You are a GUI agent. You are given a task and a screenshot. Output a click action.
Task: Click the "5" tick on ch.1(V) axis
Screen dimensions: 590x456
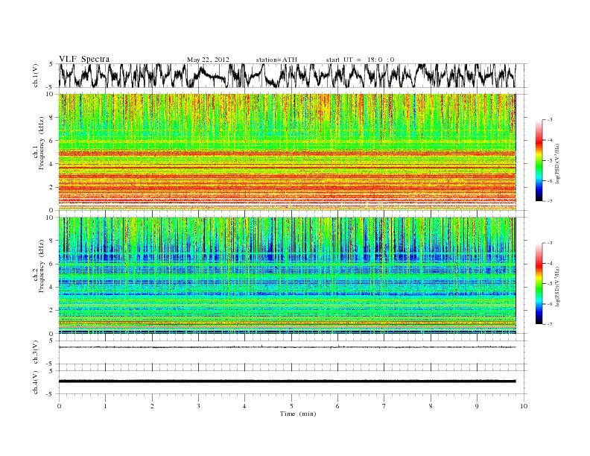(x=52, y=64)
